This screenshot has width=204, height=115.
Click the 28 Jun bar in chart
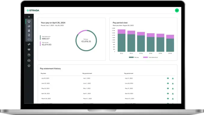click(131, 41)
